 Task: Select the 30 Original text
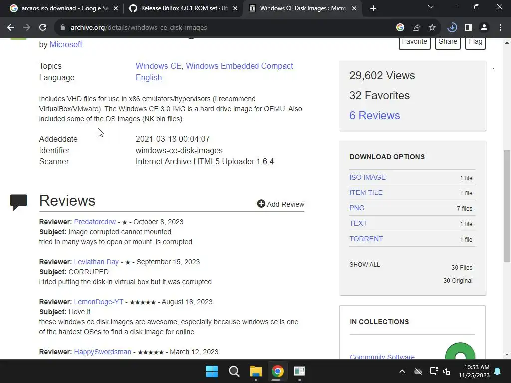coord(458,281)
